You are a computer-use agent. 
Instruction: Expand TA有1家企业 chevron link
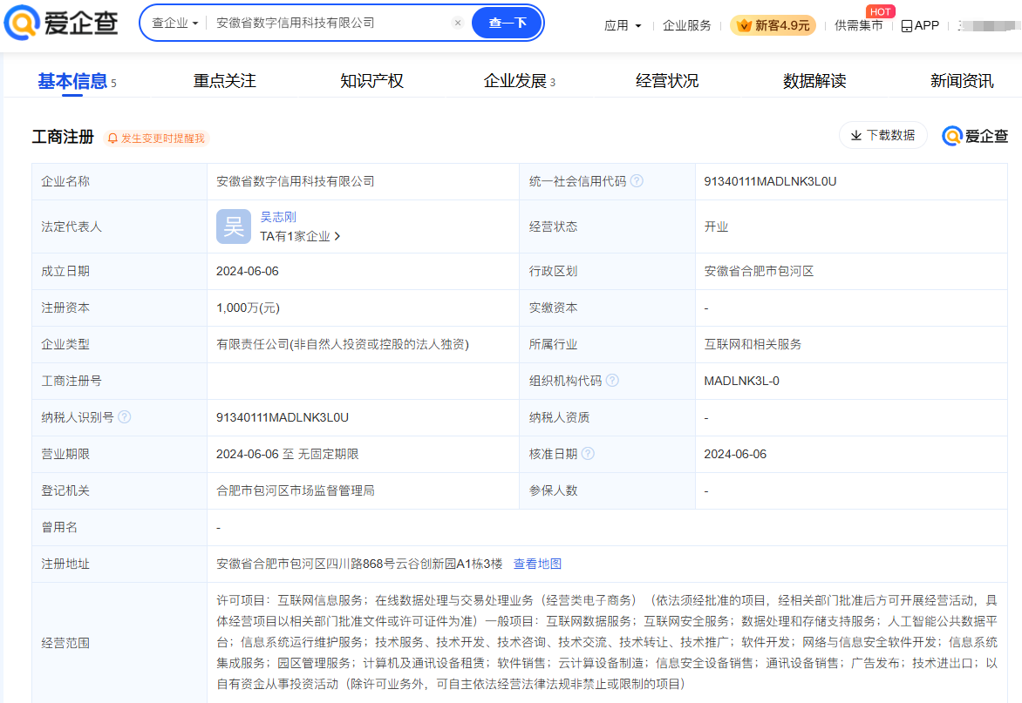(300, 236)
